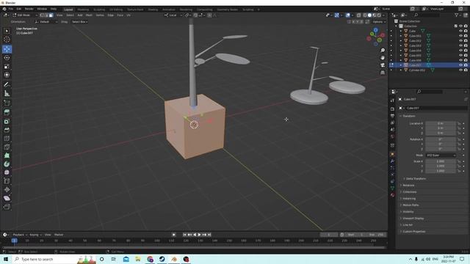Expand the Relations panel
The image size is (470, 264).
408,186
